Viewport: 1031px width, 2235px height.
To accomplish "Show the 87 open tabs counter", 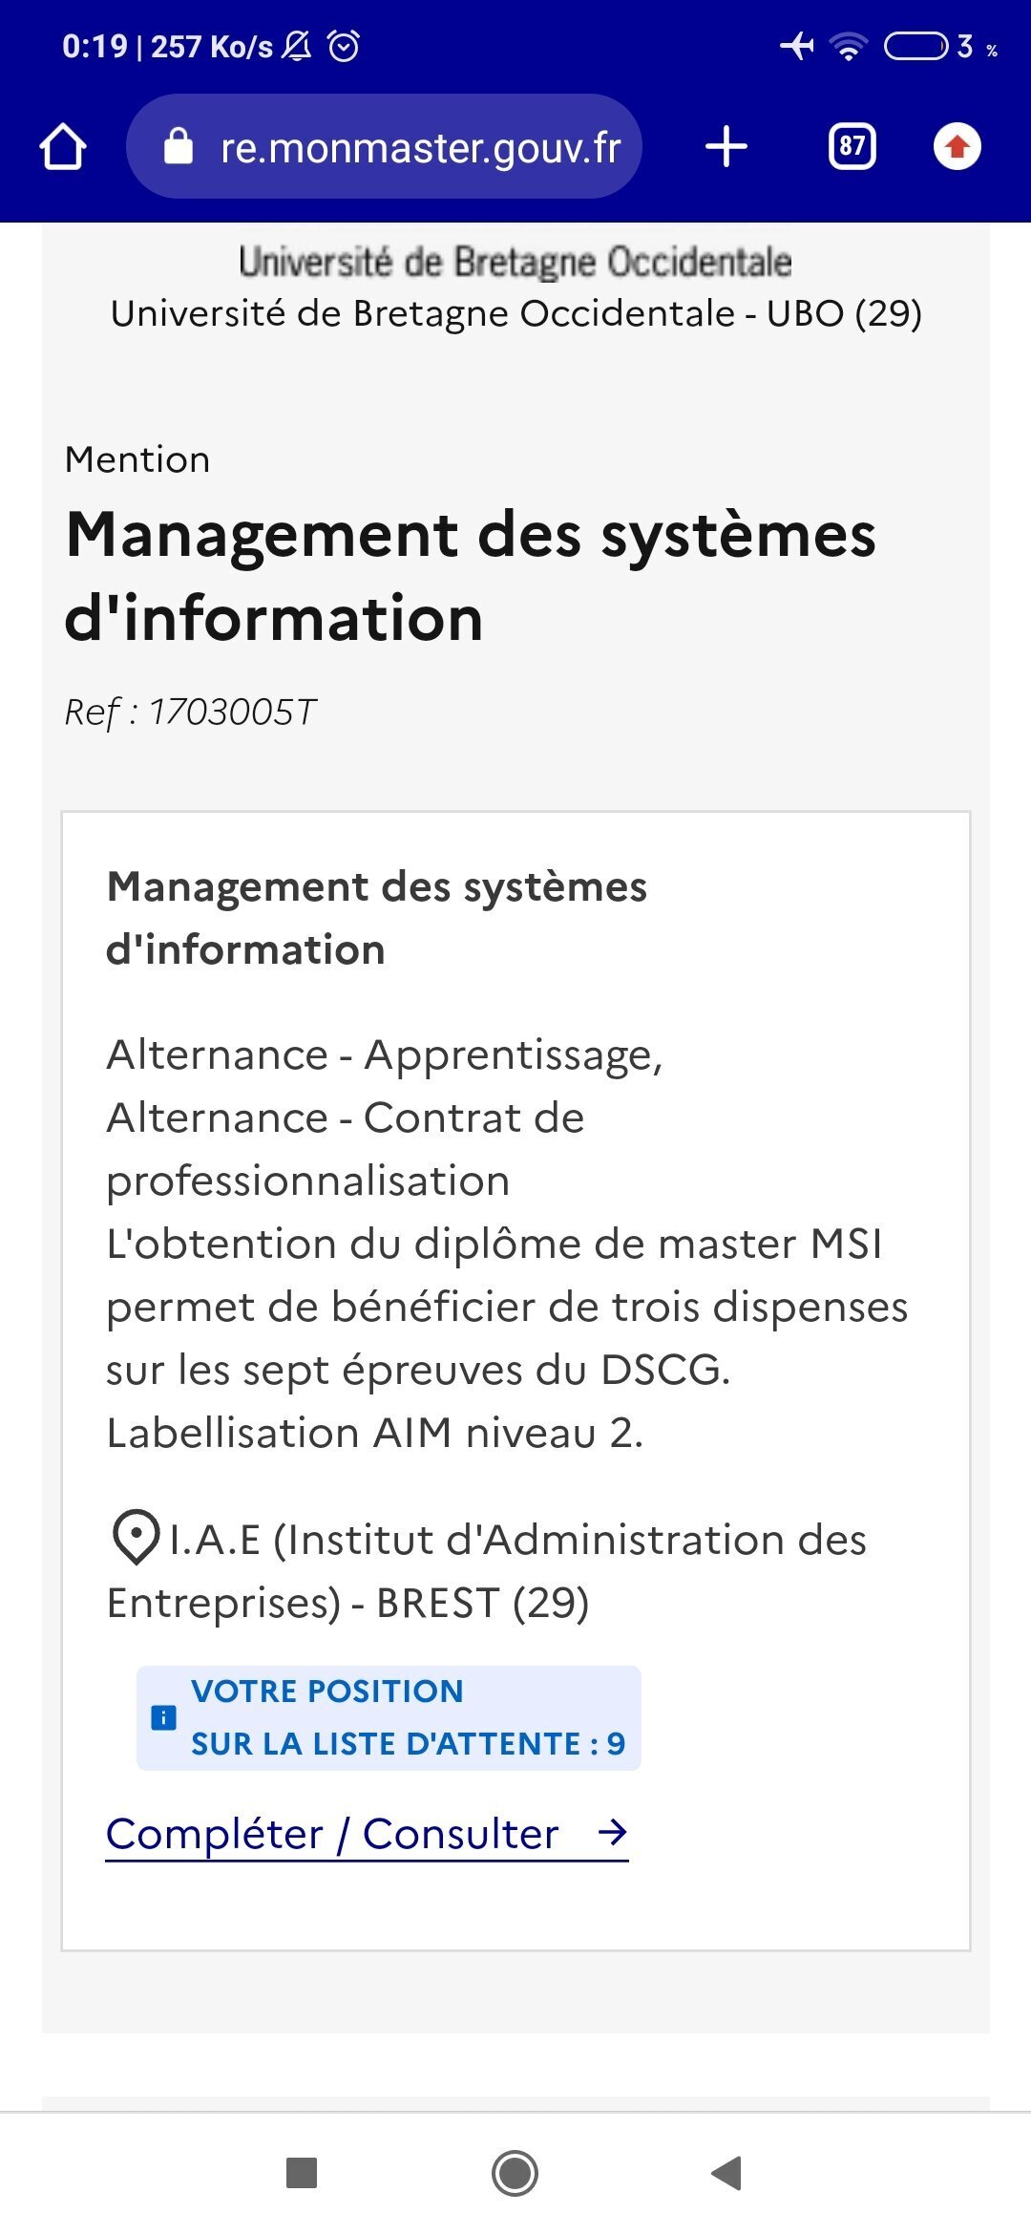I will tap(852, 147).
